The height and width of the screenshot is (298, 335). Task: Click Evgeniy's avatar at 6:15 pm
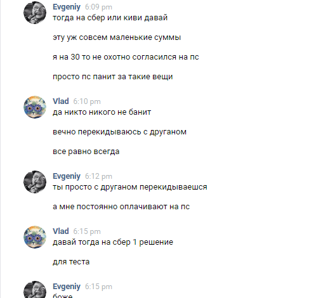click(35, 290)
